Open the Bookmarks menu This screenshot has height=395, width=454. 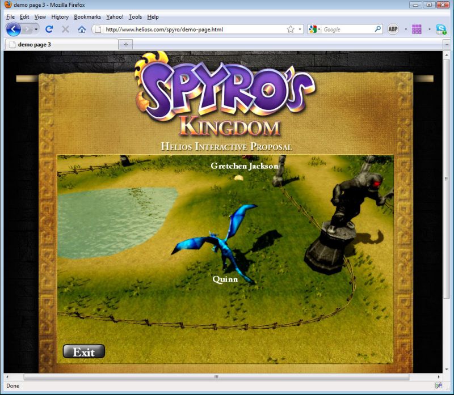point(87,17)
